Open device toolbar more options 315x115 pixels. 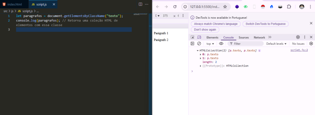pyautogui.click(x=183, y=16)
